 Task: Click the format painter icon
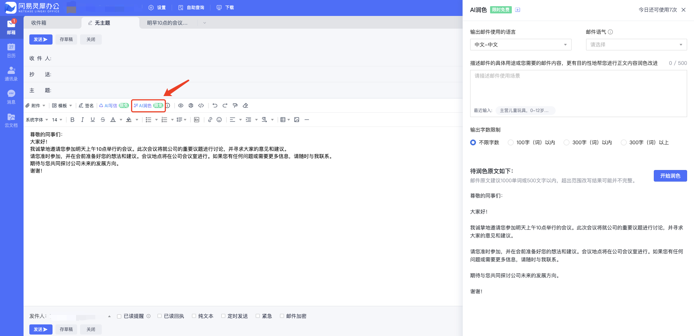pos(235,105)
